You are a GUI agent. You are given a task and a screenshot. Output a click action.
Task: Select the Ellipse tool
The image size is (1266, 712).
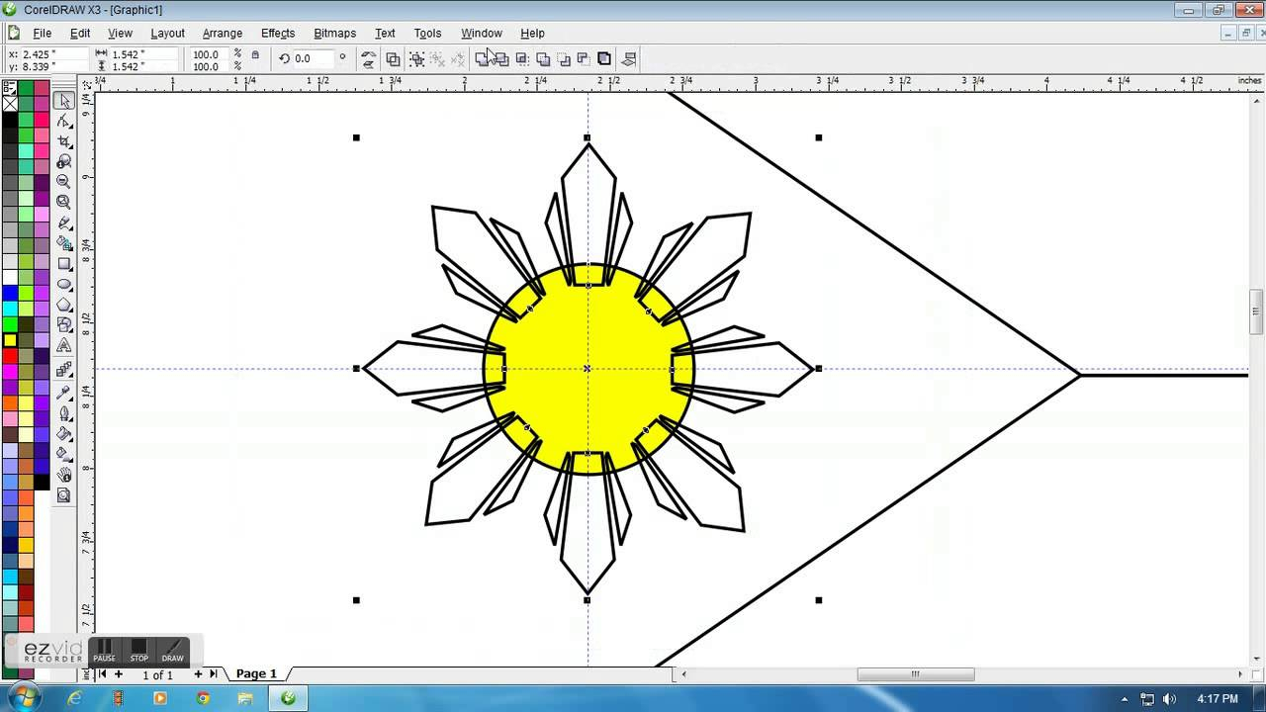[x=63, y=285]
